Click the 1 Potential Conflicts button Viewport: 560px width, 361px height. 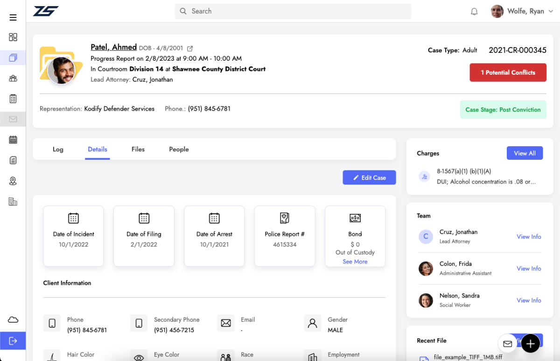tap(508, 73)
